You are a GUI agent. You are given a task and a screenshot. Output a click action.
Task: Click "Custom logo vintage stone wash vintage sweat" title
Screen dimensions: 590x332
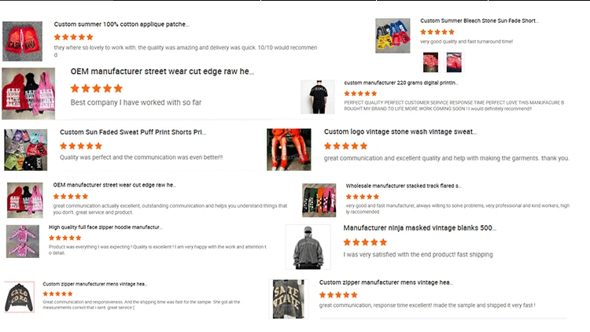tap(400, 131)
